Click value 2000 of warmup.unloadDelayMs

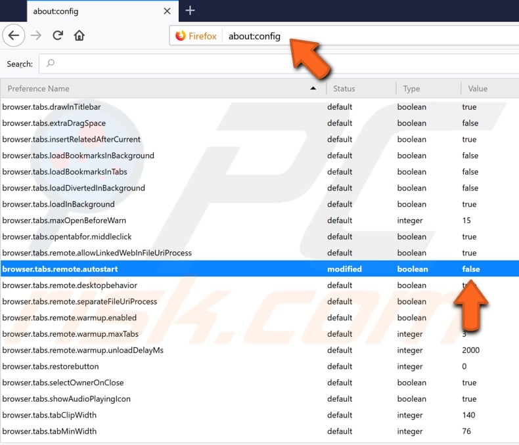coord(470,350)
